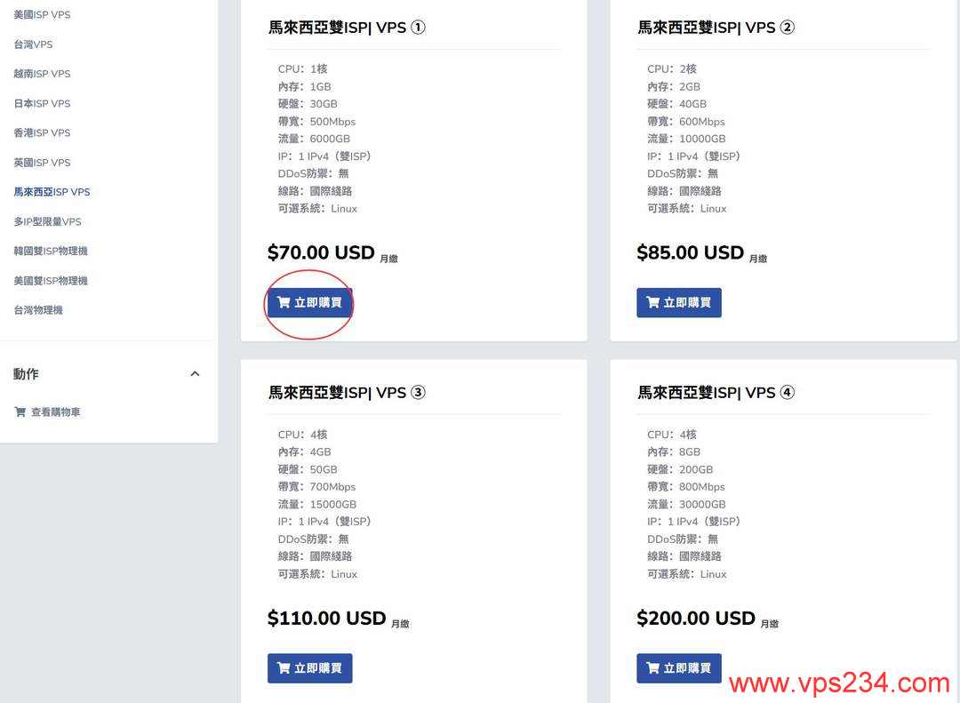
Task: Click the cart icon on plan ① buy button
Action: click(x=284, y=302)
